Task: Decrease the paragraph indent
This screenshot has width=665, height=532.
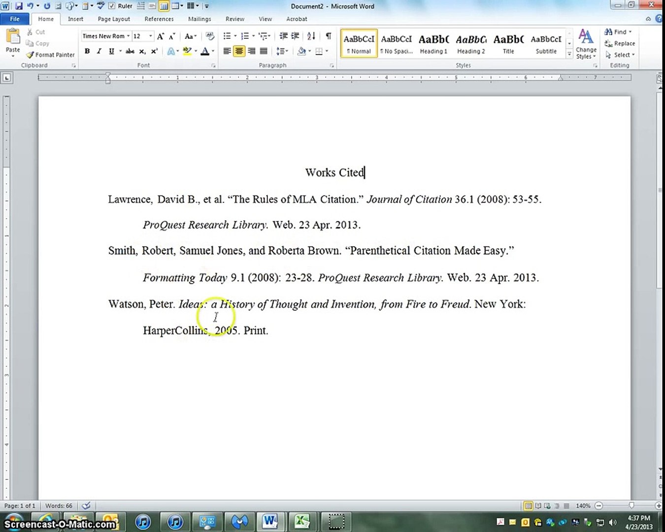Action: click(x=283, y=36)
